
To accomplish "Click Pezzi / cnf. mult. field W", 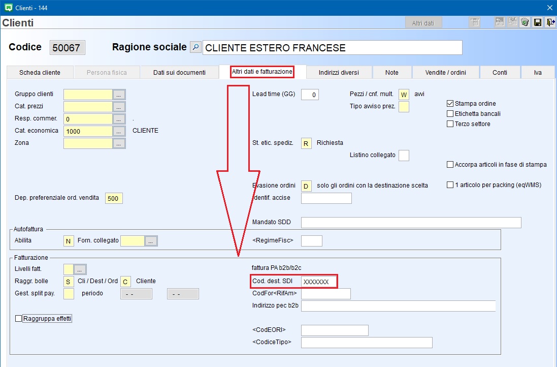I will [x=404, y=95].
